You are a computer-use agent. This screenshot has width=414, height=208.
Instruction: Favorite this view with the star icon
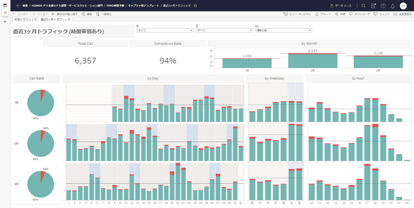[x=195, y=5]
